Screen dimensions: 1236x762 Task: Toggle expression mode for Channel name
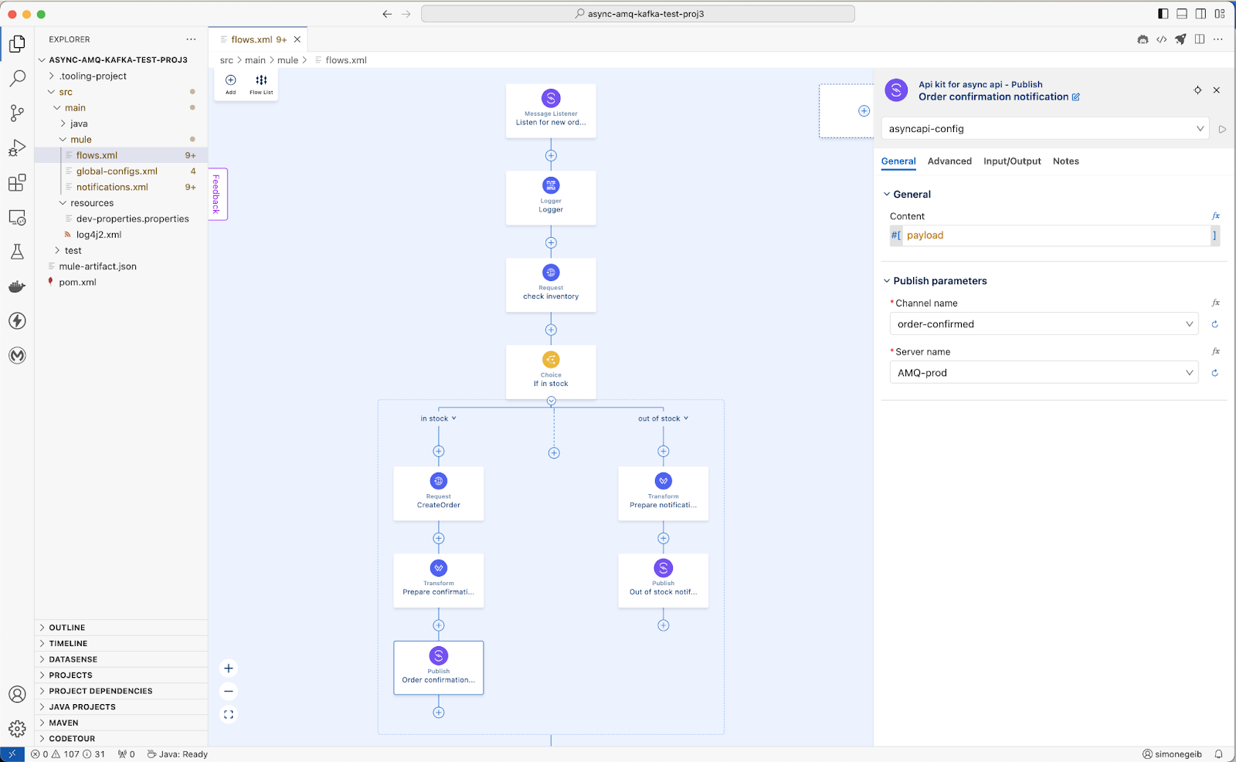pyautogui.click(x=1215, y=303)
